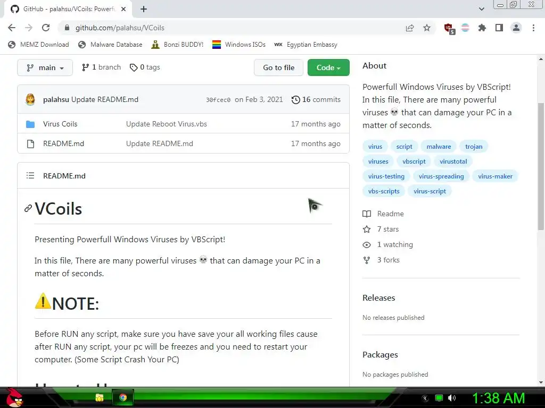Toggle the README table of contents icon
545x408 pixels.
click(30, 175)
